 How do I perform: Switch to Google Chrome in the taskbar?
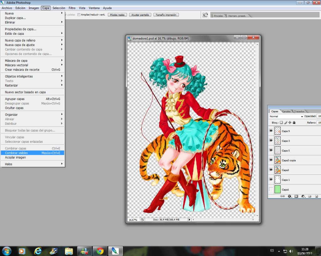click(x=100, y=251)
